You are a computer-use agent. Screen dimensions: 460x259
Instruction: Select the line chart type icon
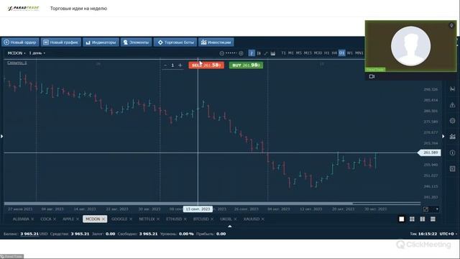[x=266, y=53]
